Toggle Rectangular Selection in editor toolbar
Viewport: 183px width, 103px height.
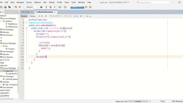pos(61,16)
